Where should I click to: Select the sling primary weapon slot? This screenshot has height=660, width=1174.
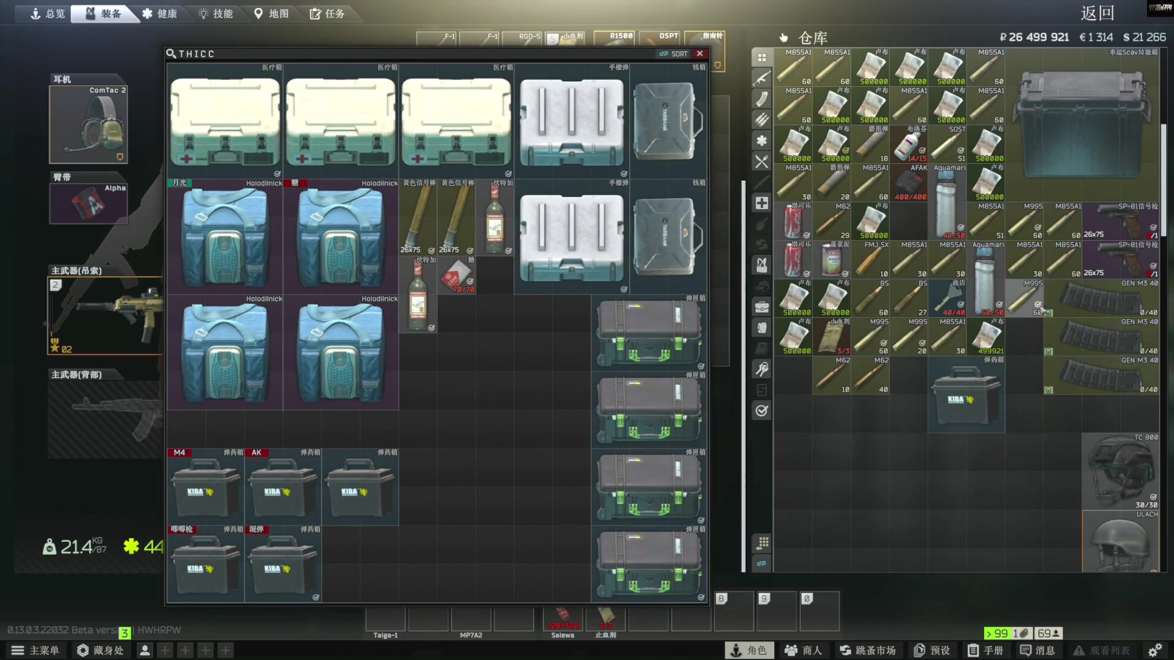point(106,315)
